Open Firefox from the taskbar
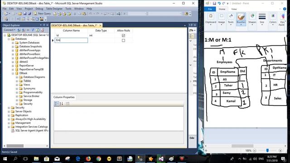 tap(88, 159)
